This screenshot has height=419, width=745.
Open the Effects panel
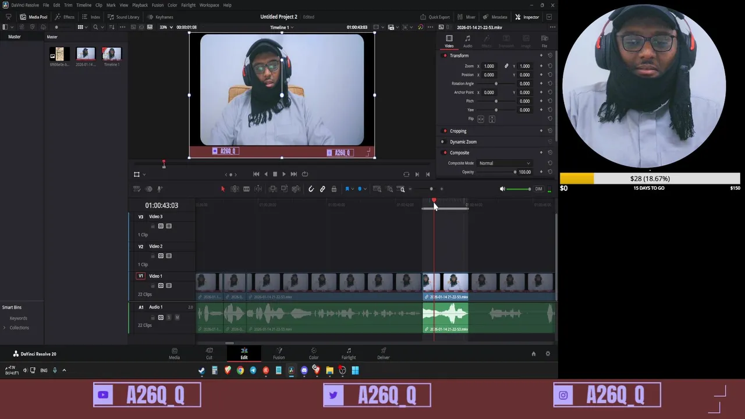(65, 17)
